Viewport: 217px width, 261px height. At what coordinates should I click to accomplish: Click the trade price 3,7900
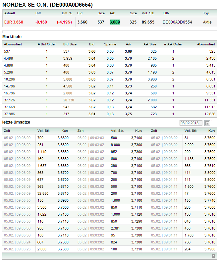click(x=210, y=249)
